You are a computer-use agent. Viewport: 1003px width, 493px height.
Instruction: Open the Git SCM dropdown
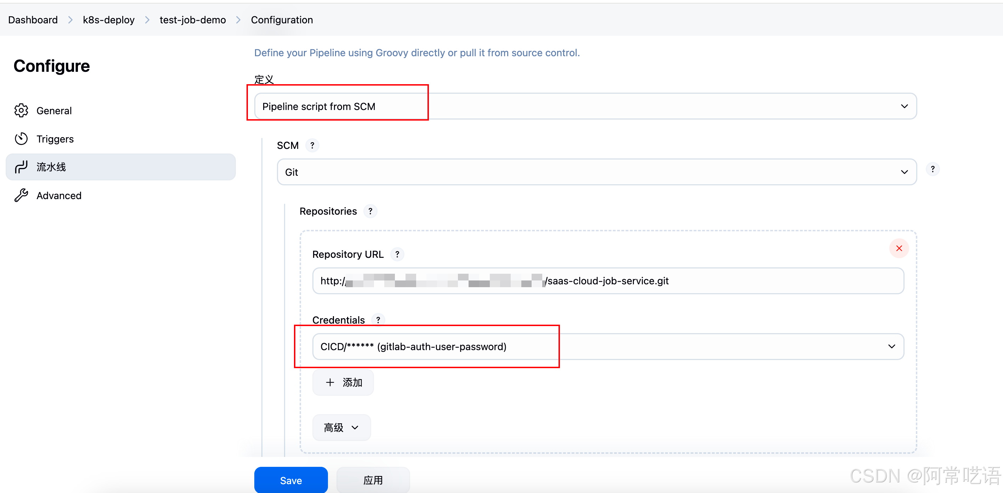pyautogui.click(x=596, y=172)
